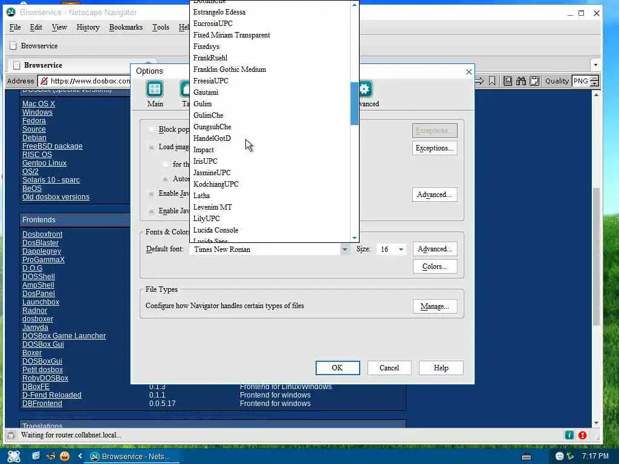Open the Start menu orb

point(14,456)
